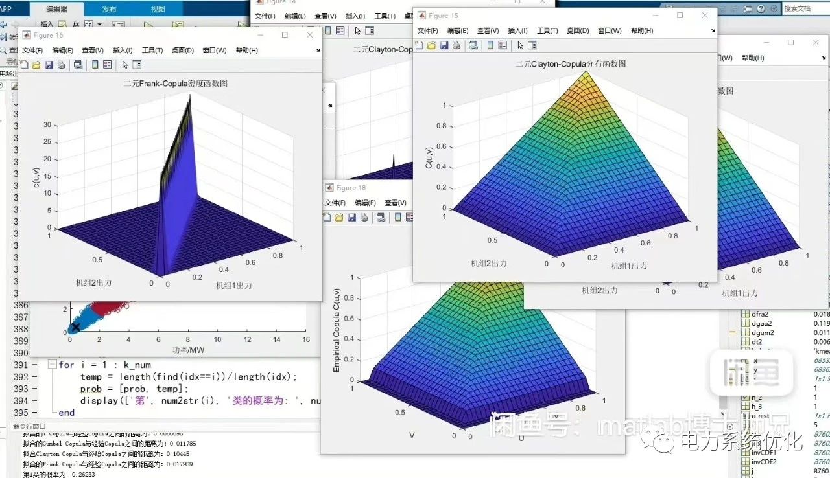This screenshot has width=830, height=478.
Task: Click the 搜索文档 search field
Action: click(x=806, y=8)
